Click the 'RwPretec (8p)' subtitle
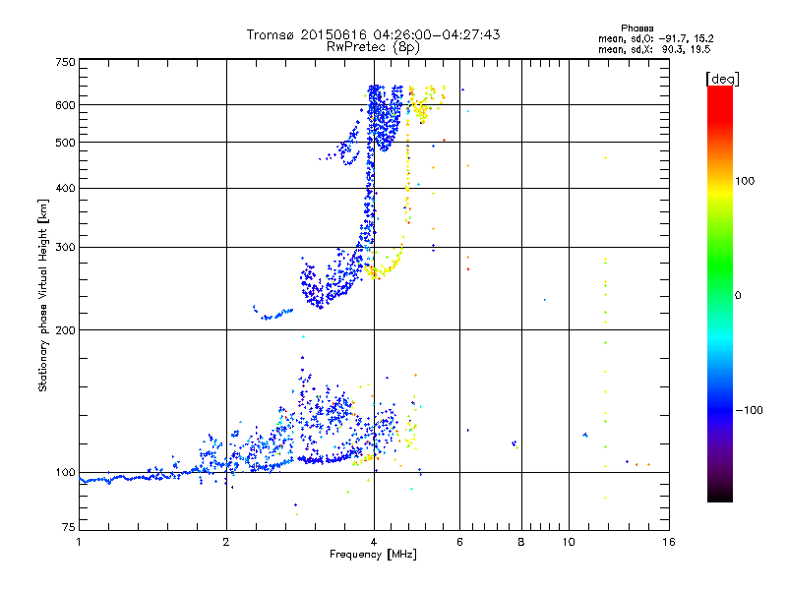 (x=373, y=47)
